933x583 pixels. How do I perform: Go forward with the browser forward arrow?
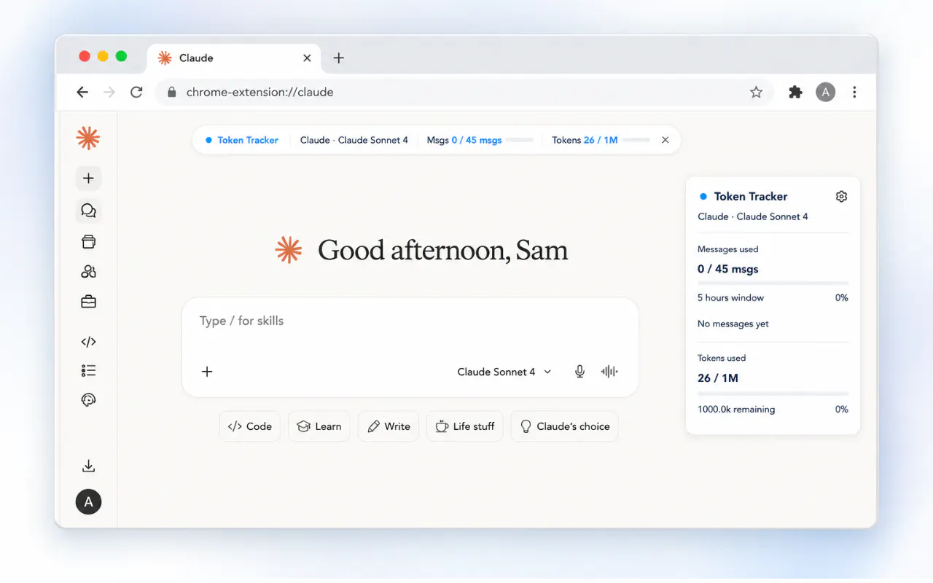click(109, 92)
